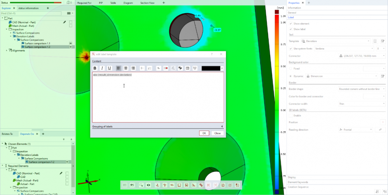Open the Section View tab
388x195 pixels.
coord(147,3)
